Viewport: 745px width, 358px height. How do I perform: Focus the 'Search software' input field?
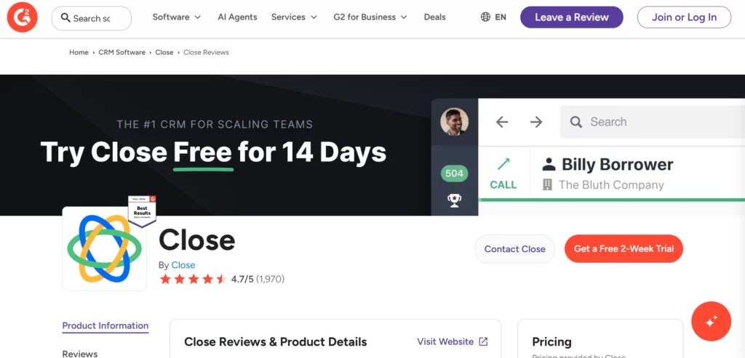pyautogui.click(x=92, y=18)
